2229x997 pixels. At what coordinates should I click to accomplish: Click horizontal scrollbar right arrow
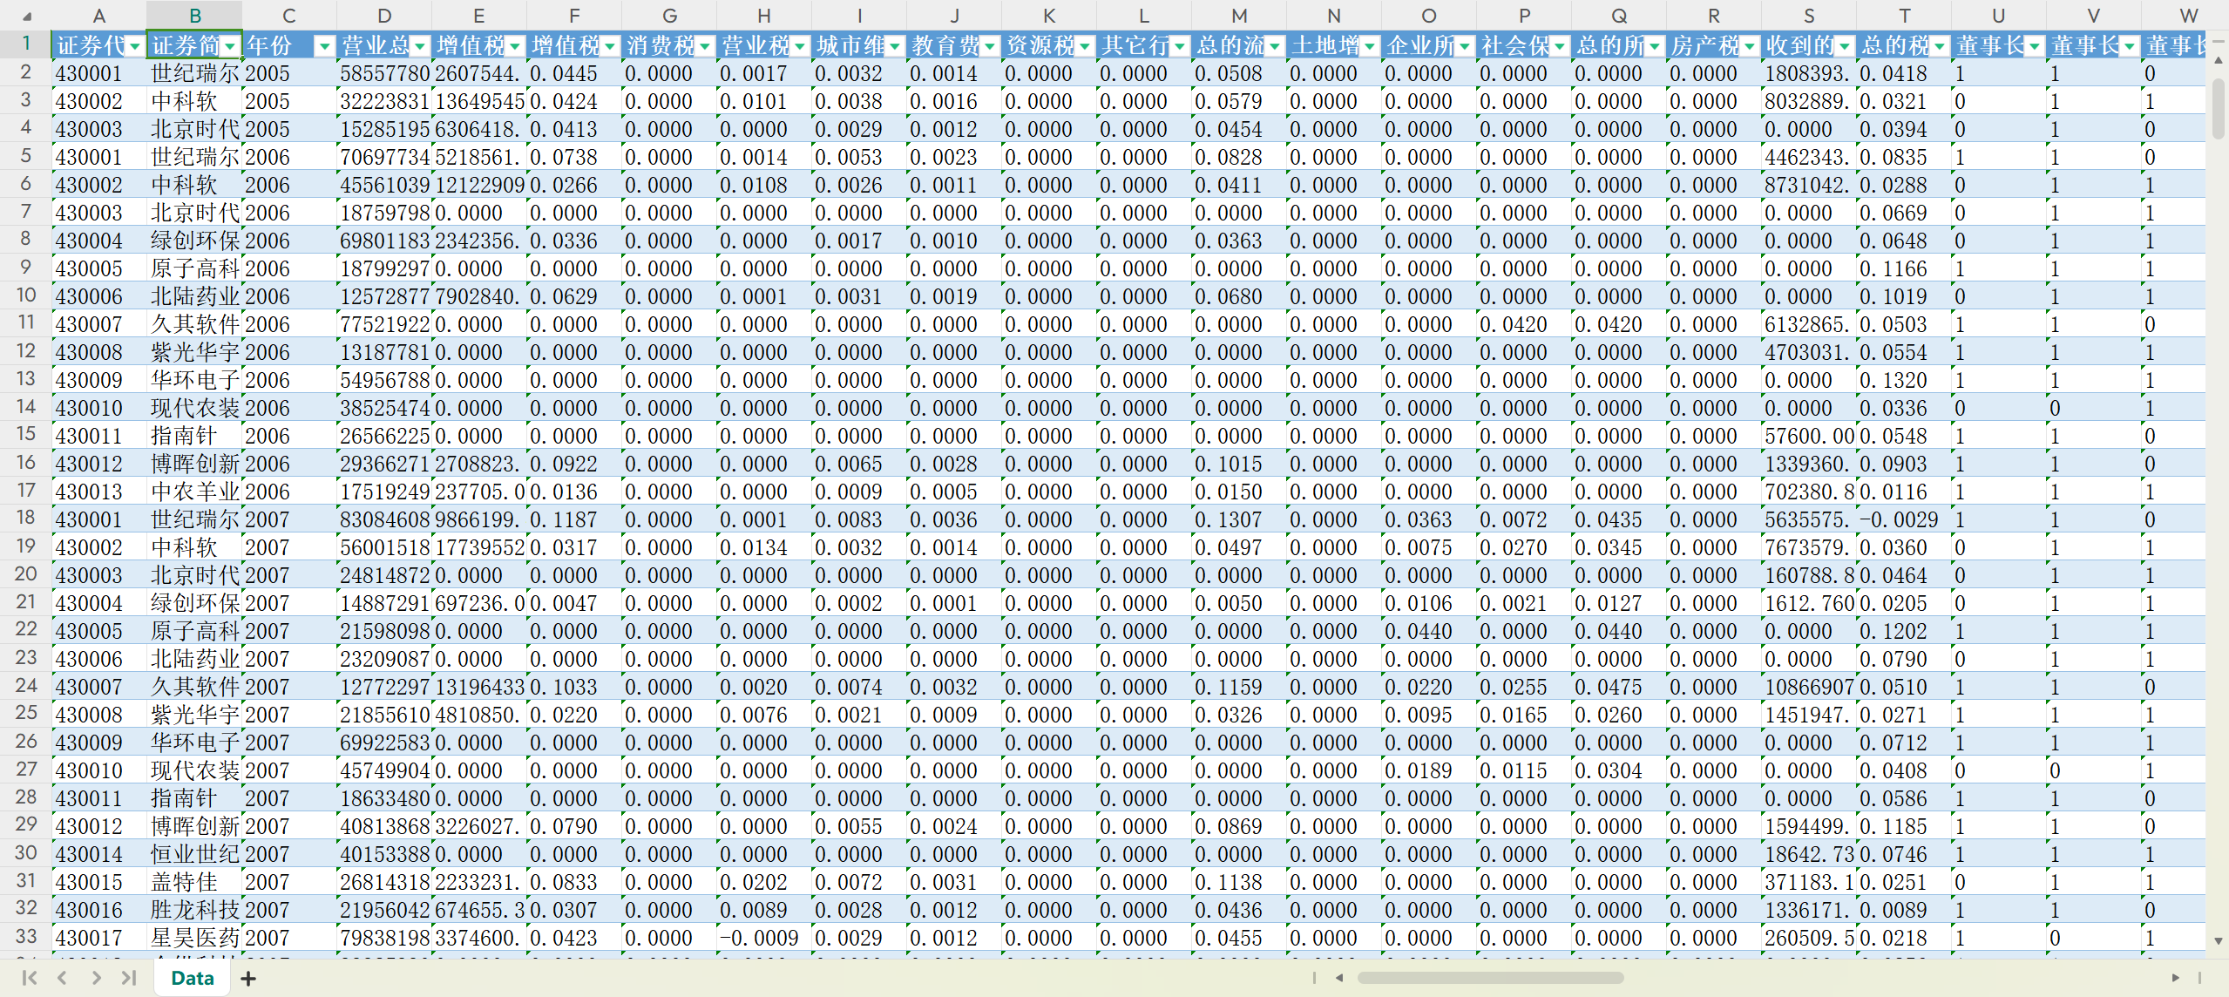tap(2175, 978)
